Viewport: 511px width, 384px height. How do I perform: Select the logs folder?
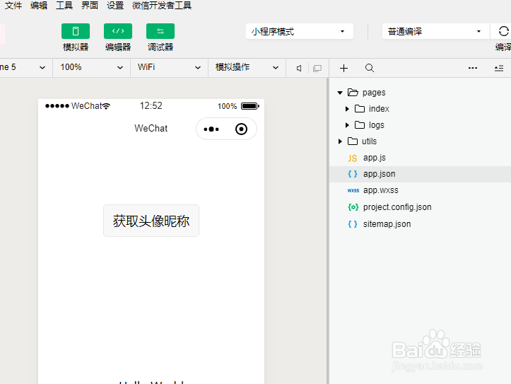420,125
